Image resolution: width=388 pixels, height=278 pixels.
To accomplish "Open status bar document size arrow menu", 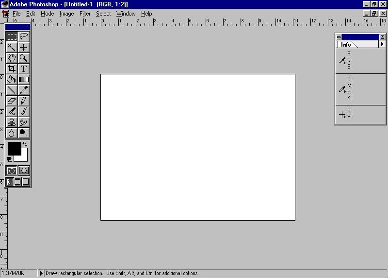I will (41, 273).
